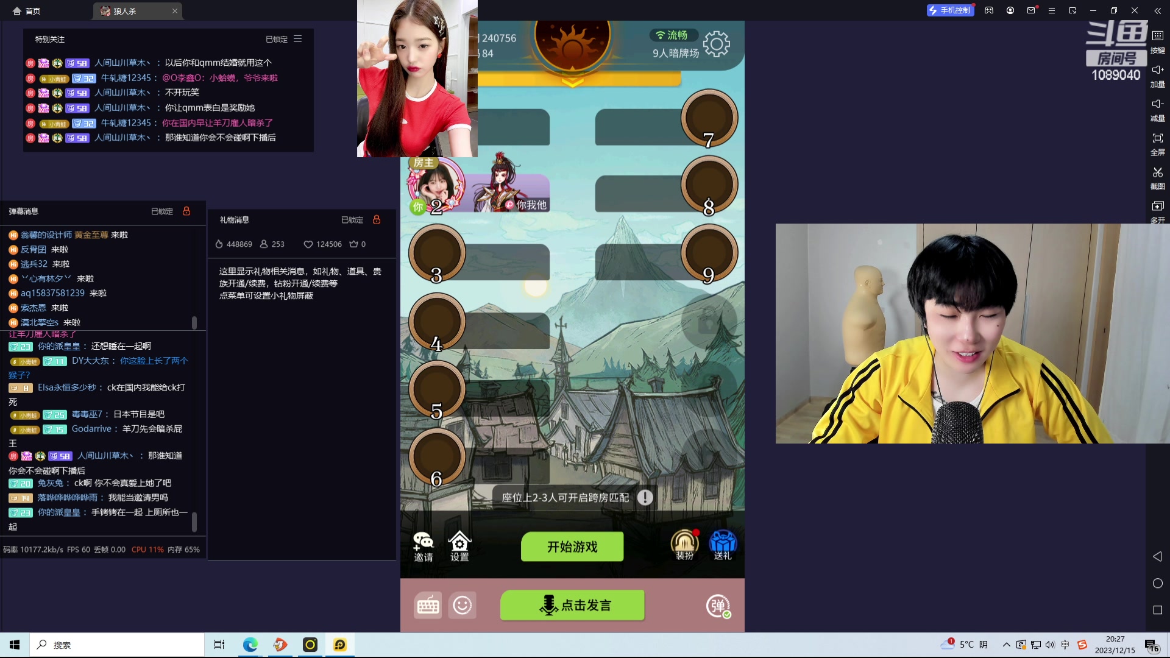1170x658 pixels.
Task: Toggle 已锁定 lock in 特别关注 panel
Action: point(276,39)
